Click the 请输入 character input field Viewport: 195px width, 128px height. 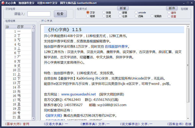click(x=39, y=14)
